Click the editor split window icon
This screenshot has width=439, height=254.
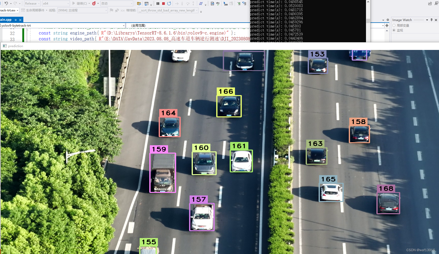[x=387, y=25]
